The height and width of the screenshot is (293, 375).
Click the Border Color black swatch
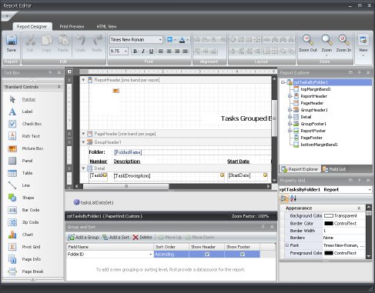coord(329,223)
